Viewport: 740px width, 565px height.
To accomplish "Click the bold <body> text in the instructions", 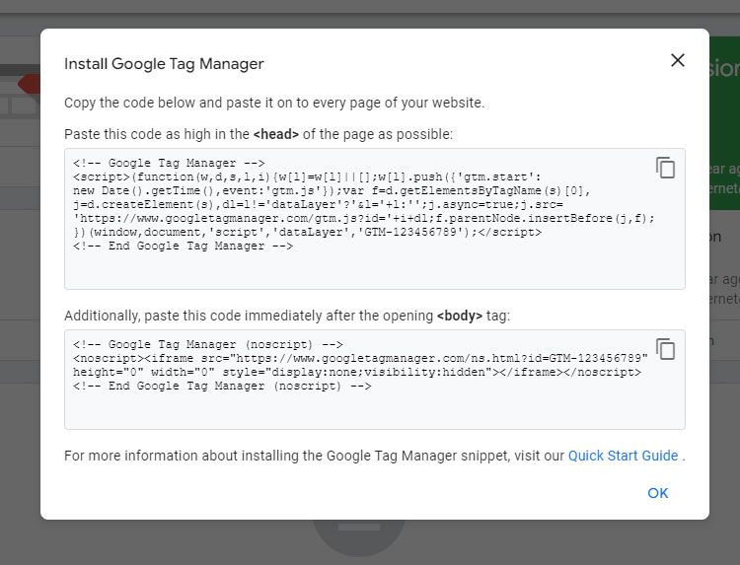I will pos(460,316).
